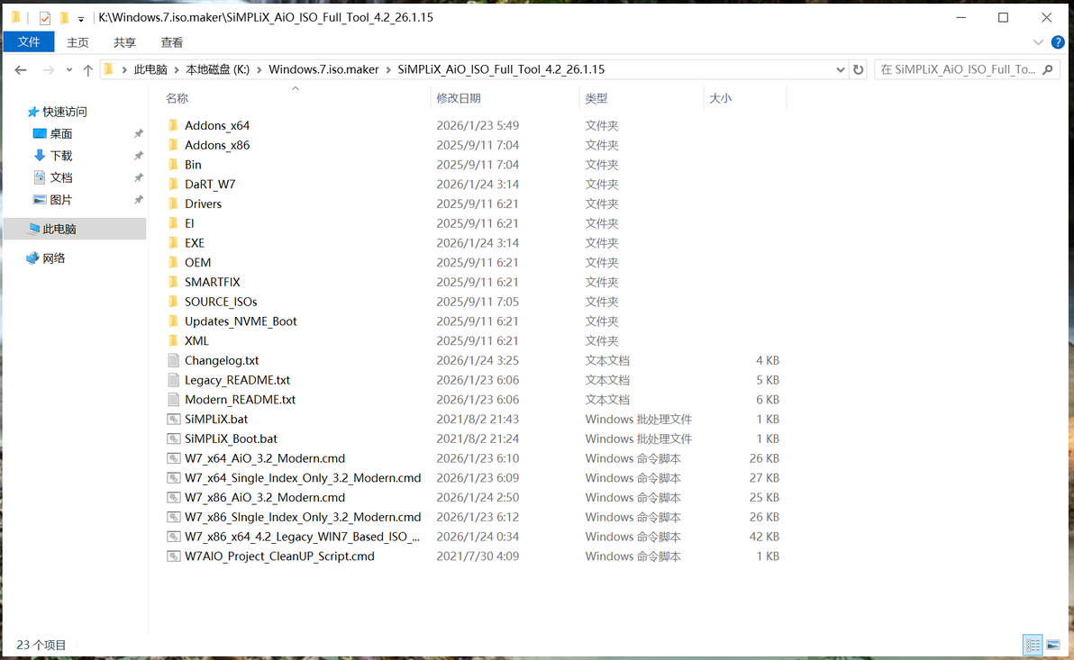Refresh the current folder view

click(x=858, y=69)
